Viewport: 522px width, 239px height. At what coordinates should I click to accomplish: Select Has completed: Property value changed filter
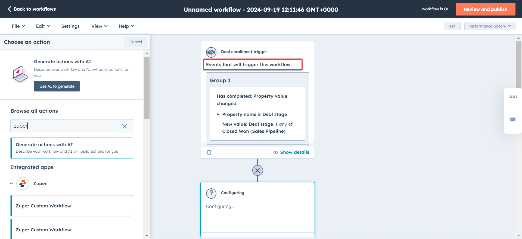pyautogui.click(x=252, y=100)
